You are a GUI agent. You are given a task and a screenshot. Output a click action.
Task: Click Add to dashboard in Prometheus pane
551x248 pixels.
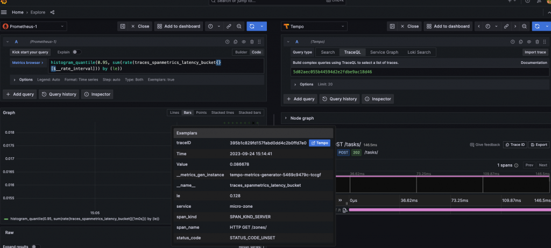(x=179, y=26)
